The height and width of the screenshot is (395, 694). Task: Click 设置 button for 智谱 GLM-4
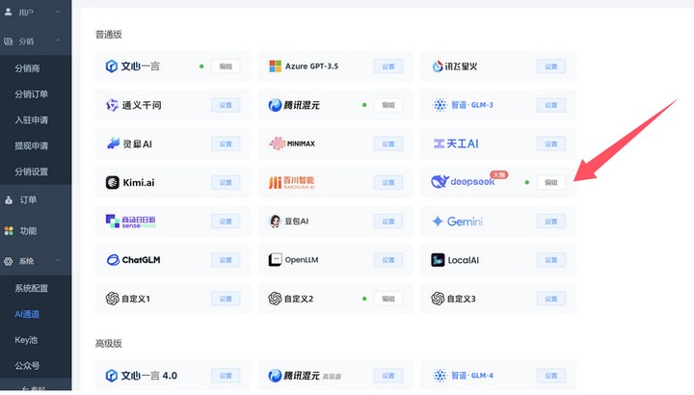(x=551, y=376)
